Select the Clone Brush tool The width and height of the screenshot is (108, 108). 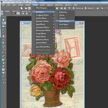pos(3,46)
